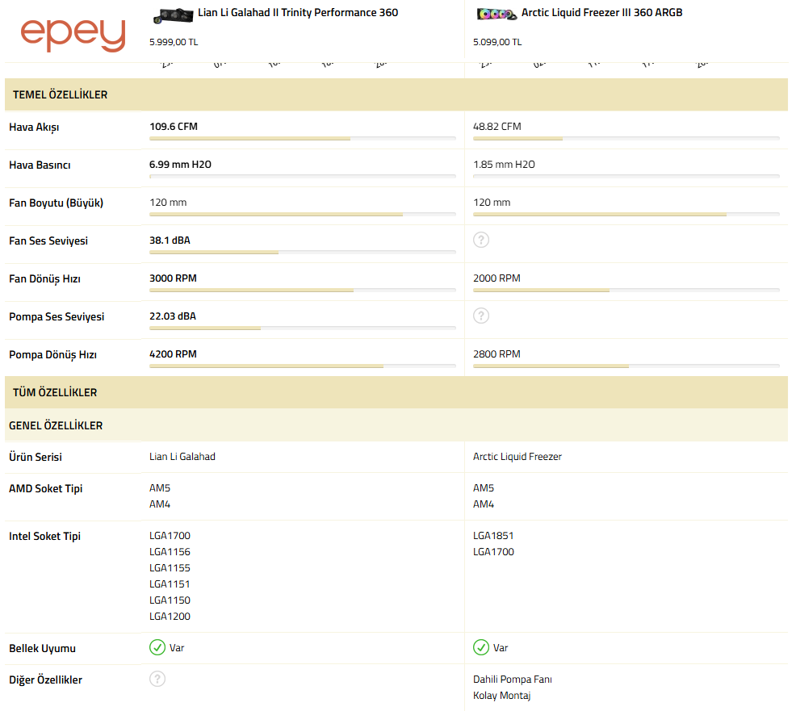The height and width of the screenshot is (711, 796).
Task: Open Arctic Liquid Freezer III 360 ARGB link
Action: click(601, 13)
